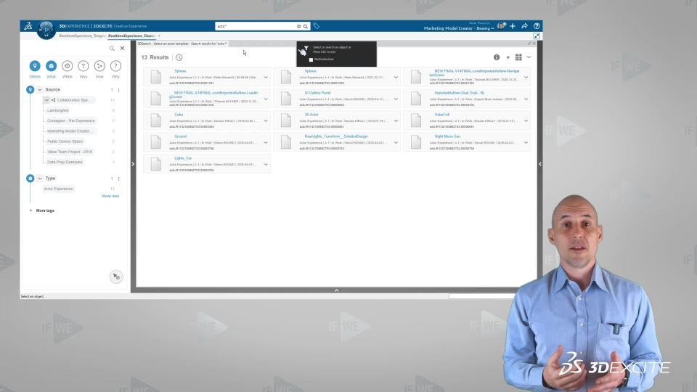Image resolution: width=697 pixels, height=392 pixels.
Task: Click the expand fullscreen icon below top bar
Action: pos(537,36)
